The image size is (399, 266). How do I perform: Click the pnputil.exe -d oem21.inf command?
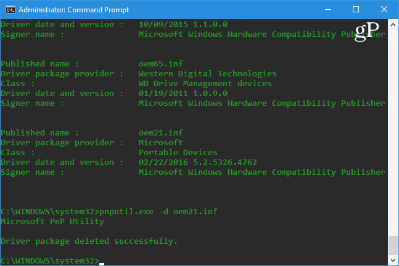click(x=158, y=212)
